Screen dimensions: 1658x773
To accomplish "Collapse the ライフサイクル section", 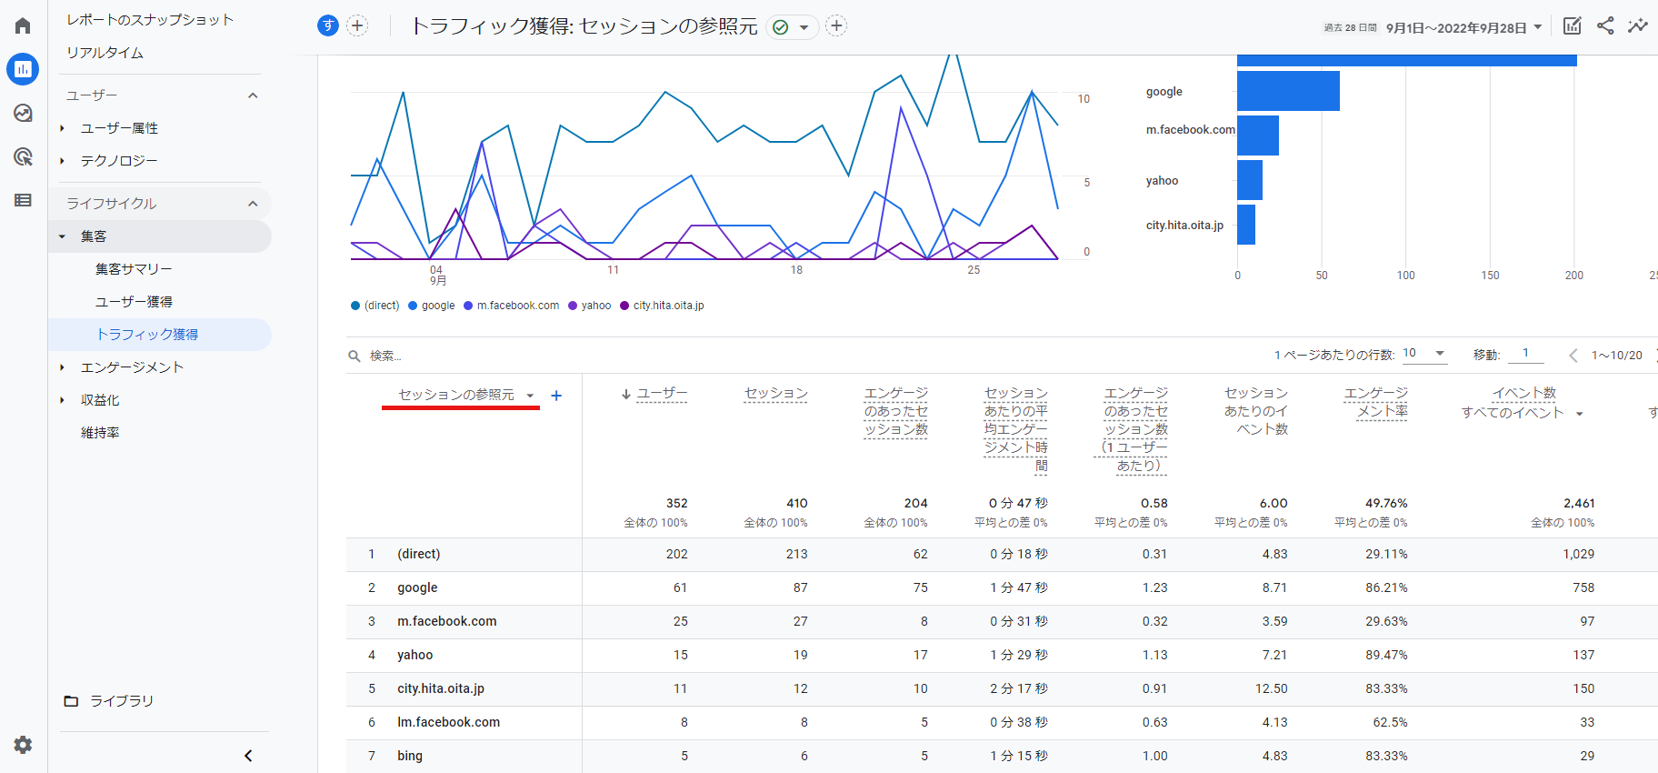I will (253, 204).
